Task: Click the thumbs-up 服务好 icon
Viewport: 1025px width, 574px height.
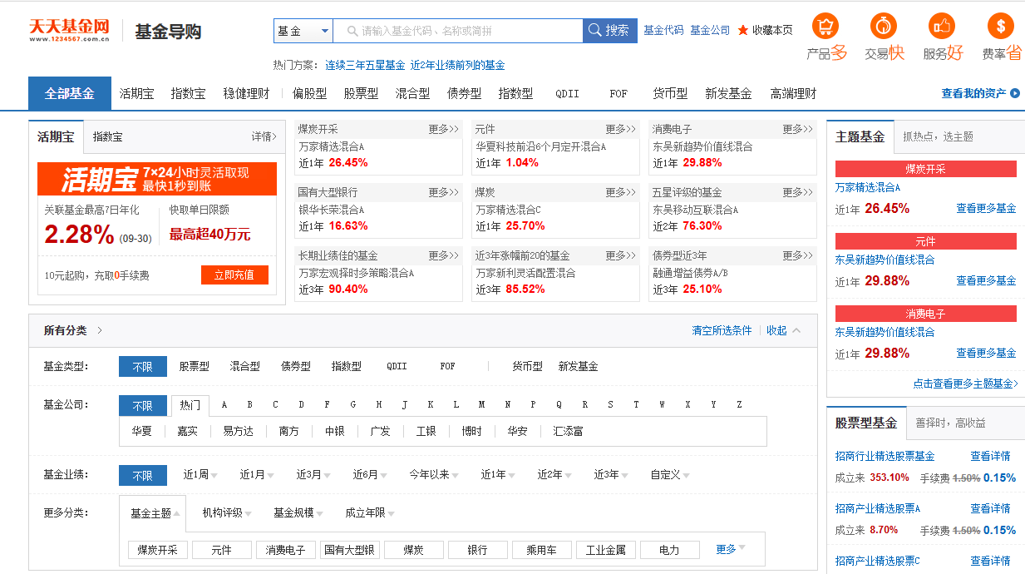Action: pyautogui.click(x=942, y=26)
